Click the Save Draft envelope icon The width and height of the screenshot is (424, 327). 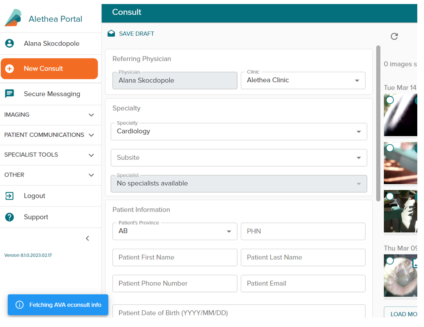[111, 33]
